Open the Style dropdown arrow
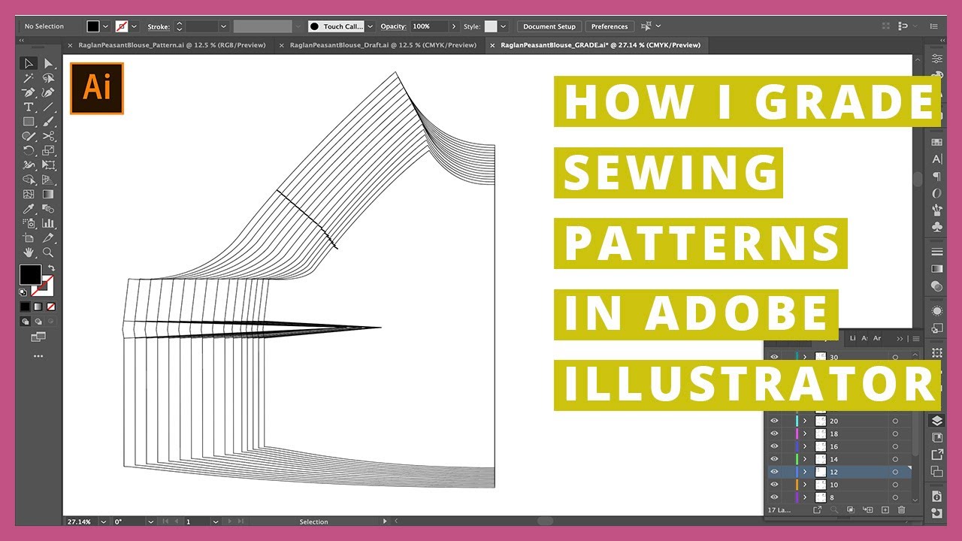962x541 pixels. tap(504, 26)
